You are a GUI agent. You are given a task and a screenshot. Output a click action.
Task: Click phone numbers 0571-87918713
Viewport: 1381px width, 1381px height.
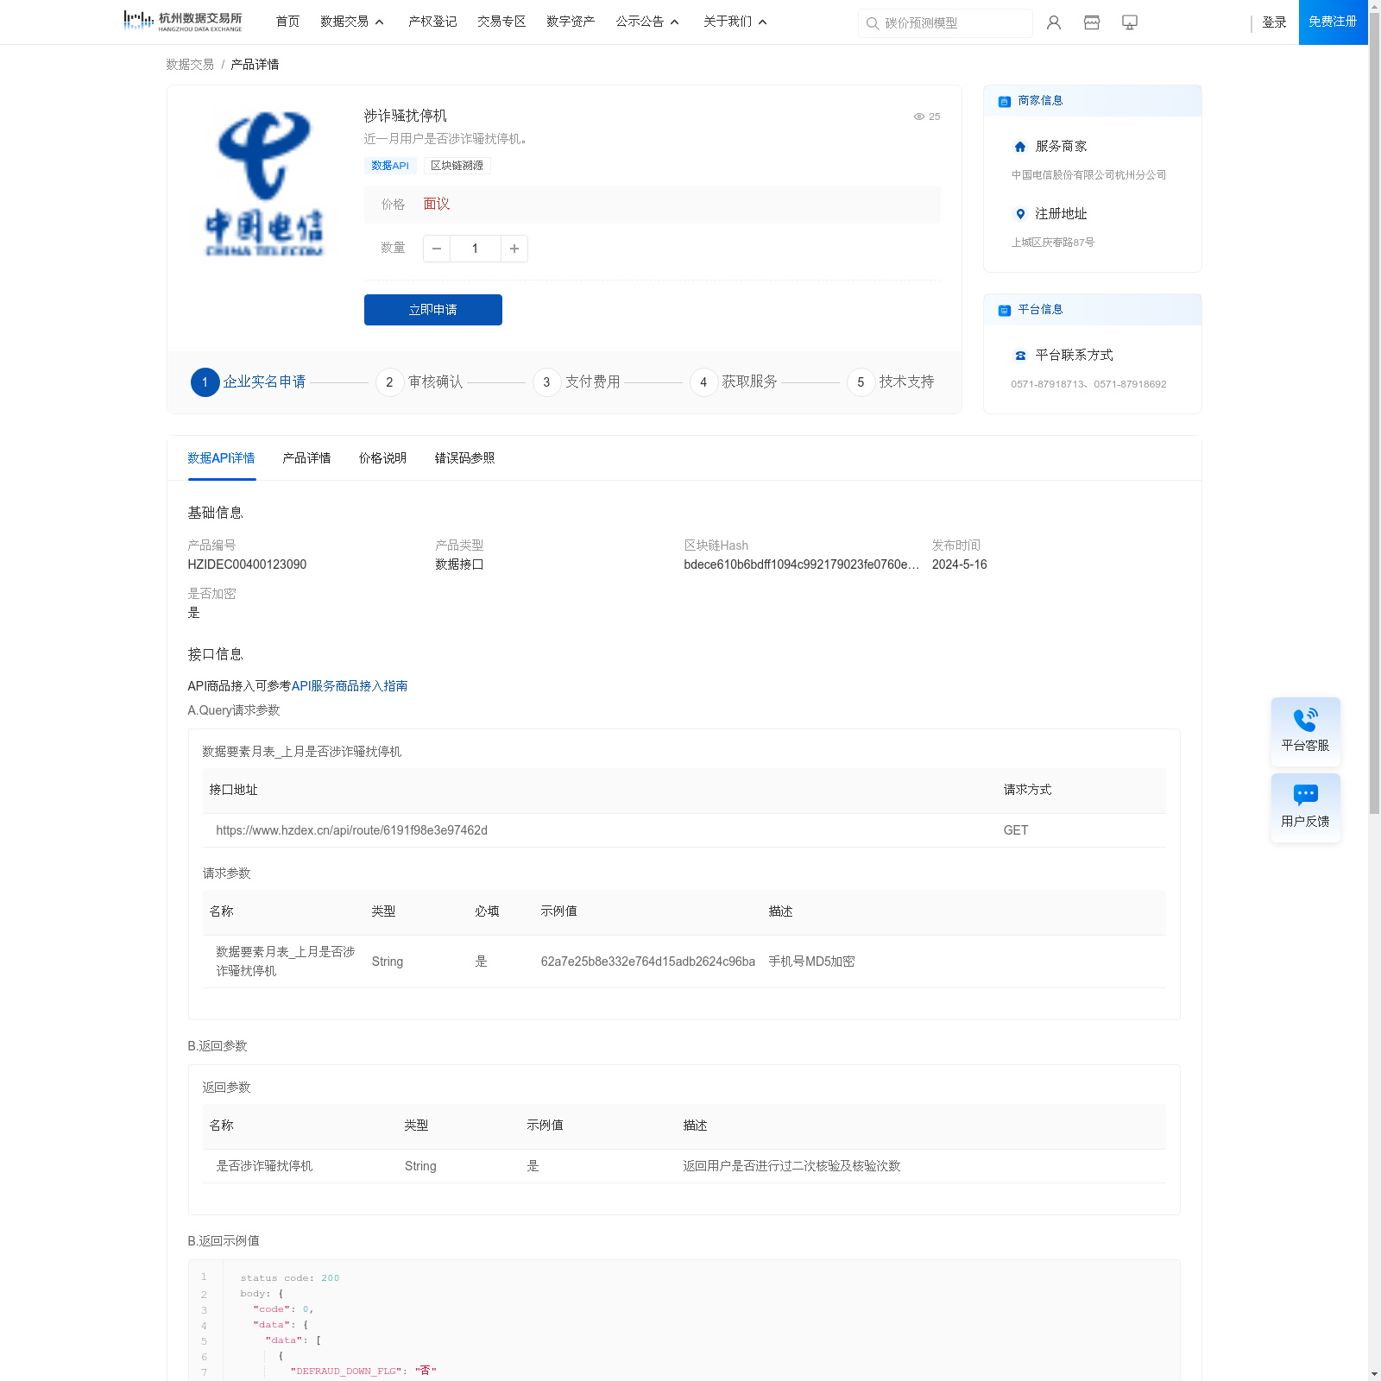click(1088, 384)
